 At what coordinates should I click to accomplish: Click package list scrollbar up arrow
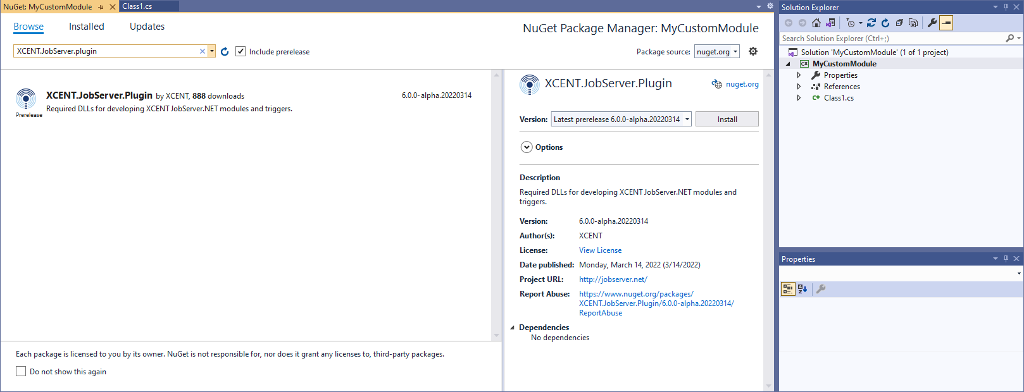pos(496,75)
